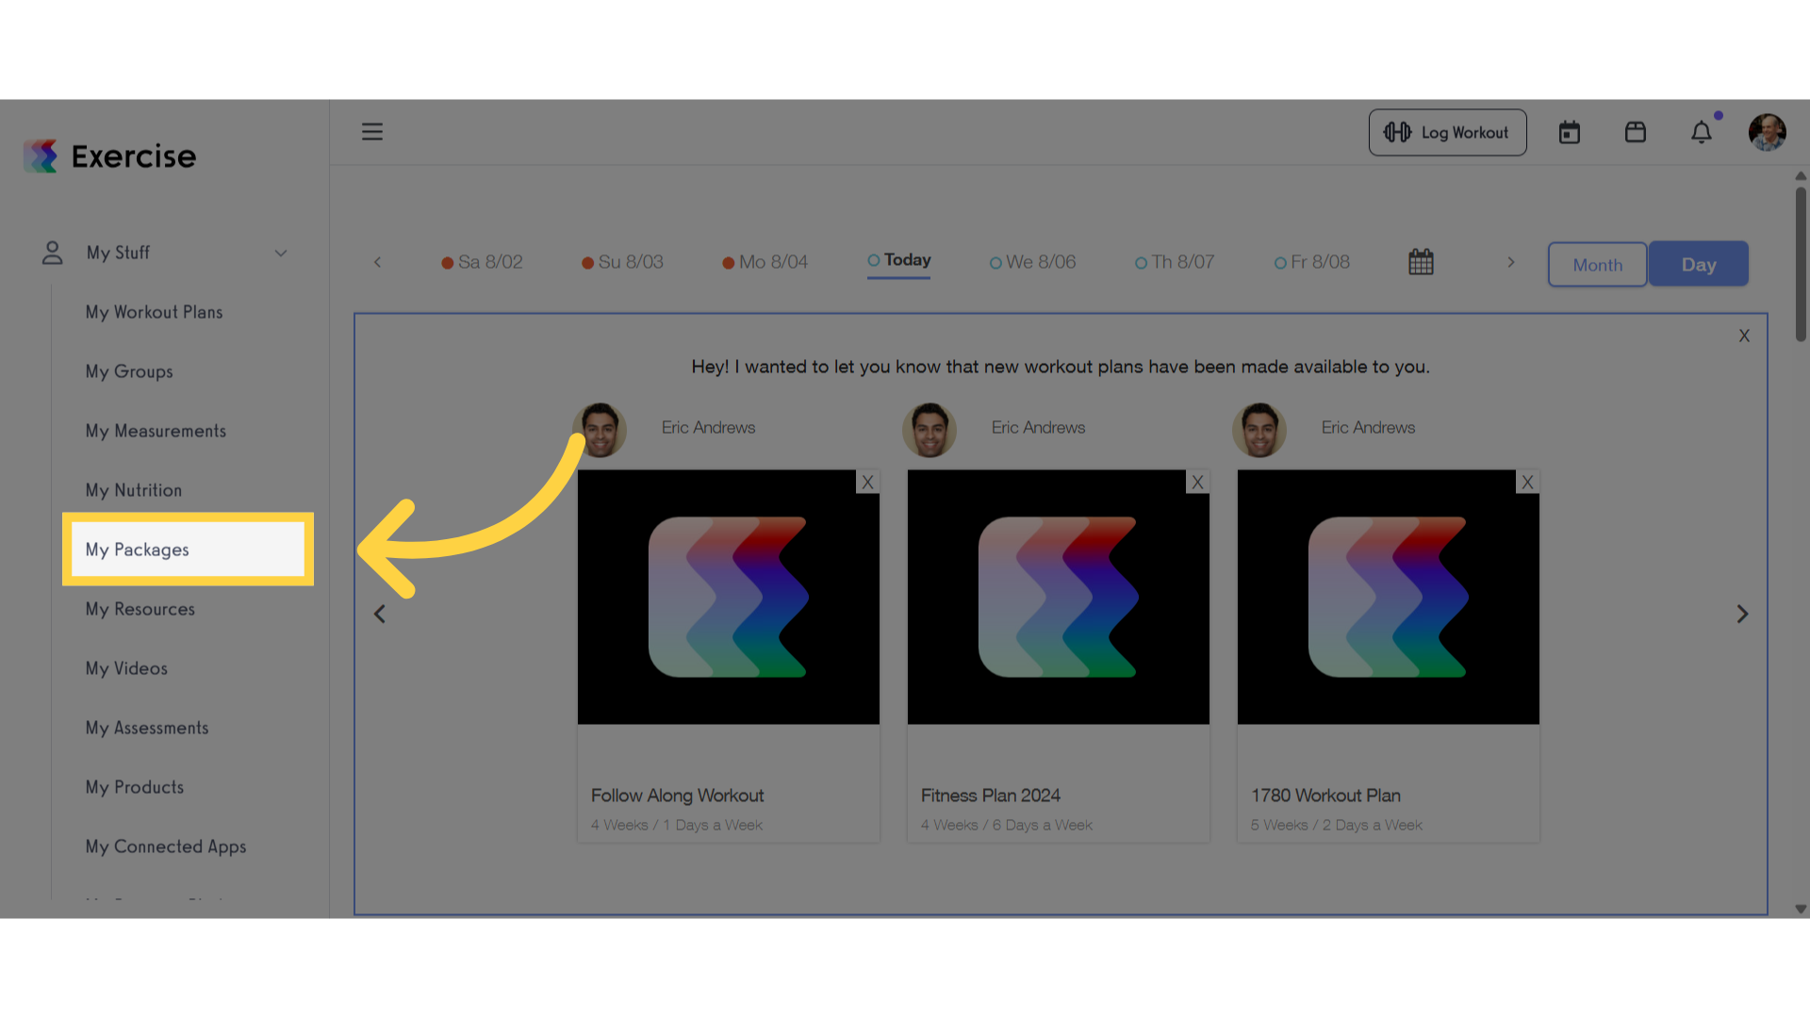The image size is (1810, 1018).
Task: Select Fr 8/08 date
Action: [1312, 262]
